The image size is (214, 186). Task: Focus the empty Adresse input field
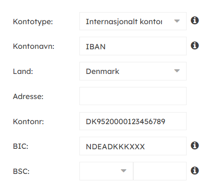coord(133,96)
